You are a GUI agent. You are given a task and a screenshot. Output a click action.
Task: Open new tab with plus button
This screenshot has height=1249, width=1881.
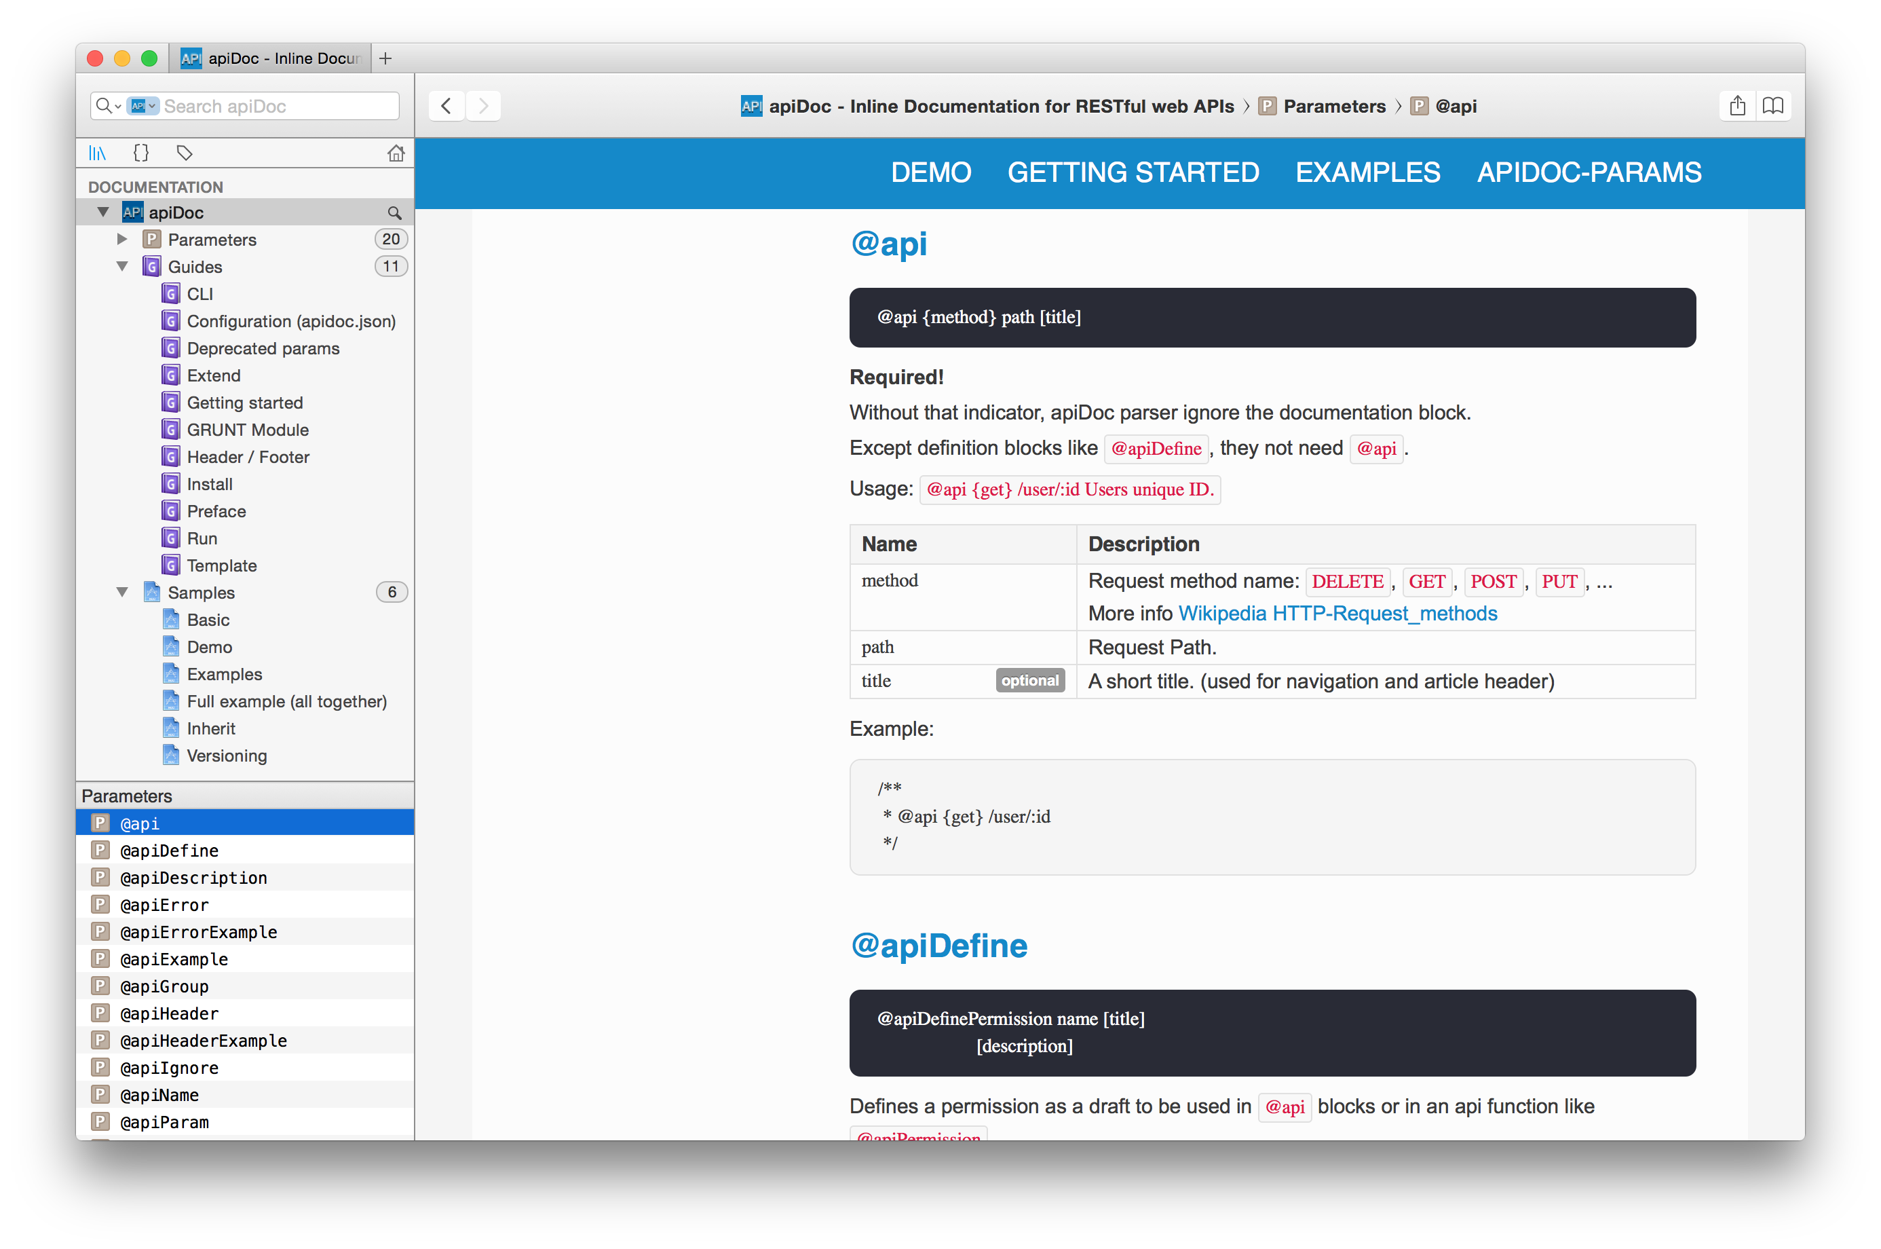pos(385,58)
